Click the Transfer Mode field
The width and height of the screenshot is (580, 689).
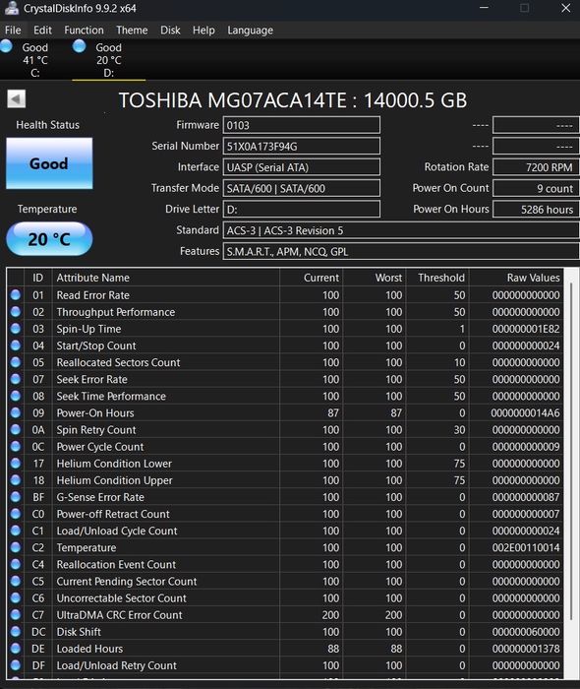(x=302, y=189)
